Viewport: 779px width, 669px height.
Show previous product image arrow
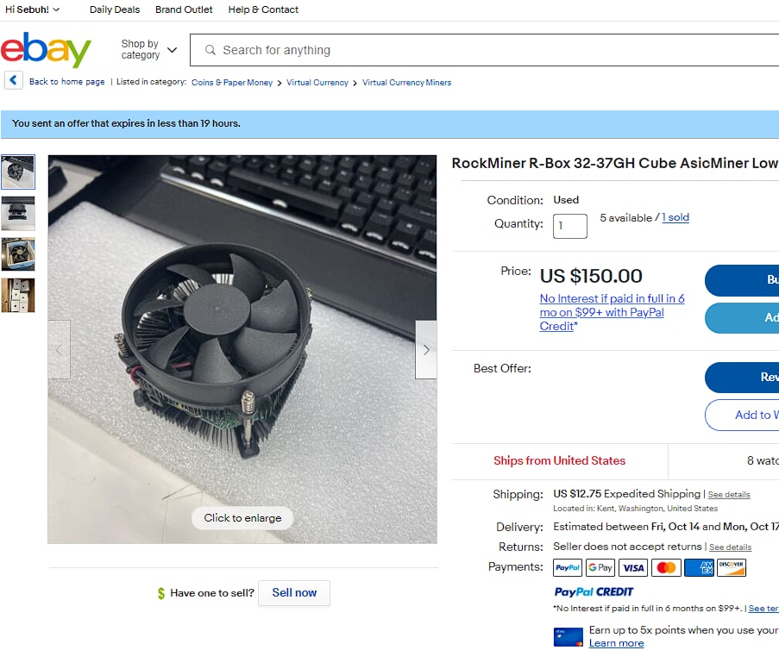(60, 350)
